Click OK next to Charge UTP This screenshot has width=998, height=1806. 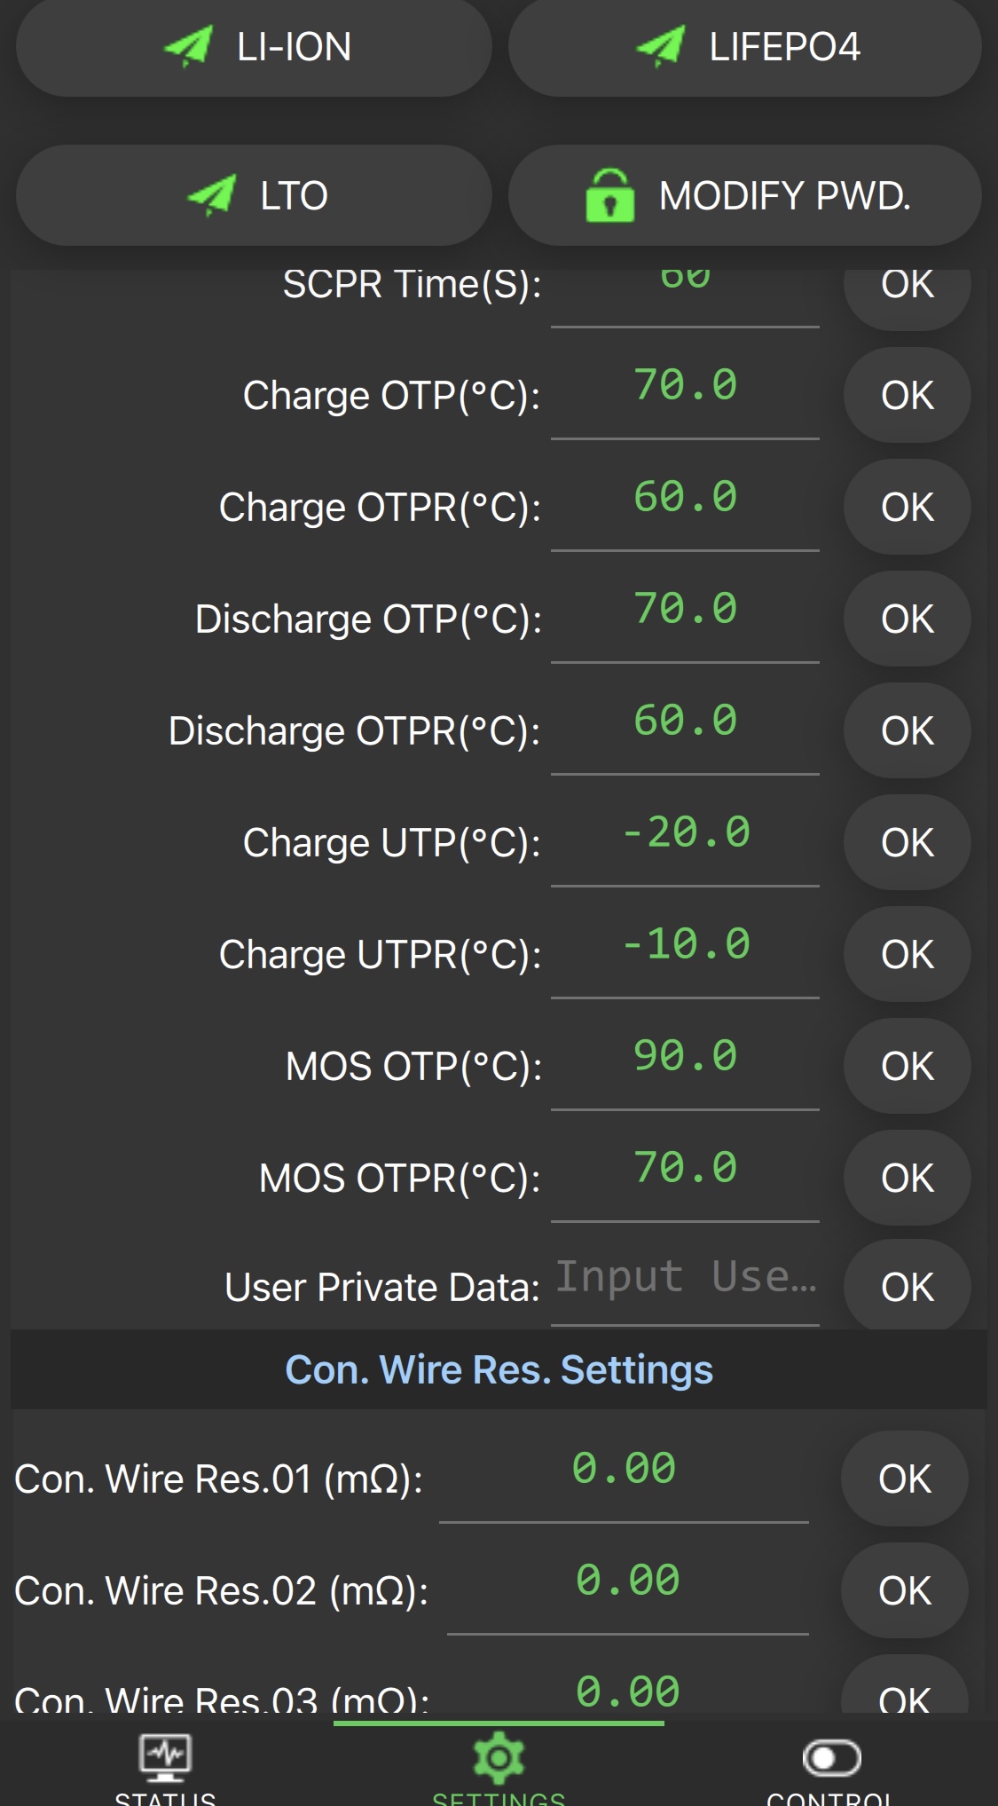907,843
